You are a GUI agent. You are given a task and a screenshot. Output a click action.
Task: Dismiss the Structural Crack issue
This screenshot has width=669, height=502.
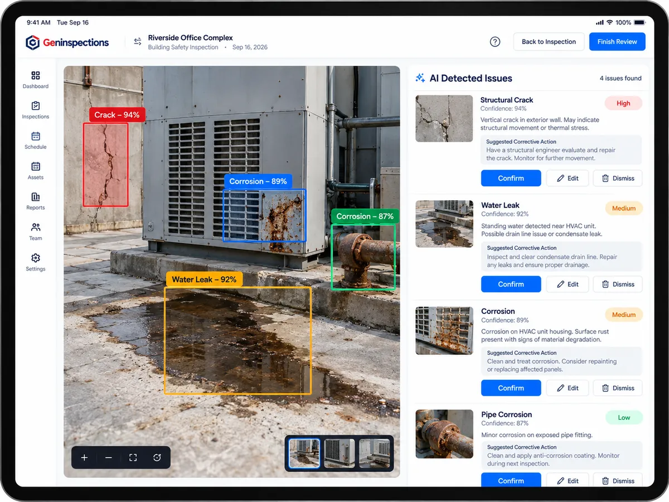point(618,178)
